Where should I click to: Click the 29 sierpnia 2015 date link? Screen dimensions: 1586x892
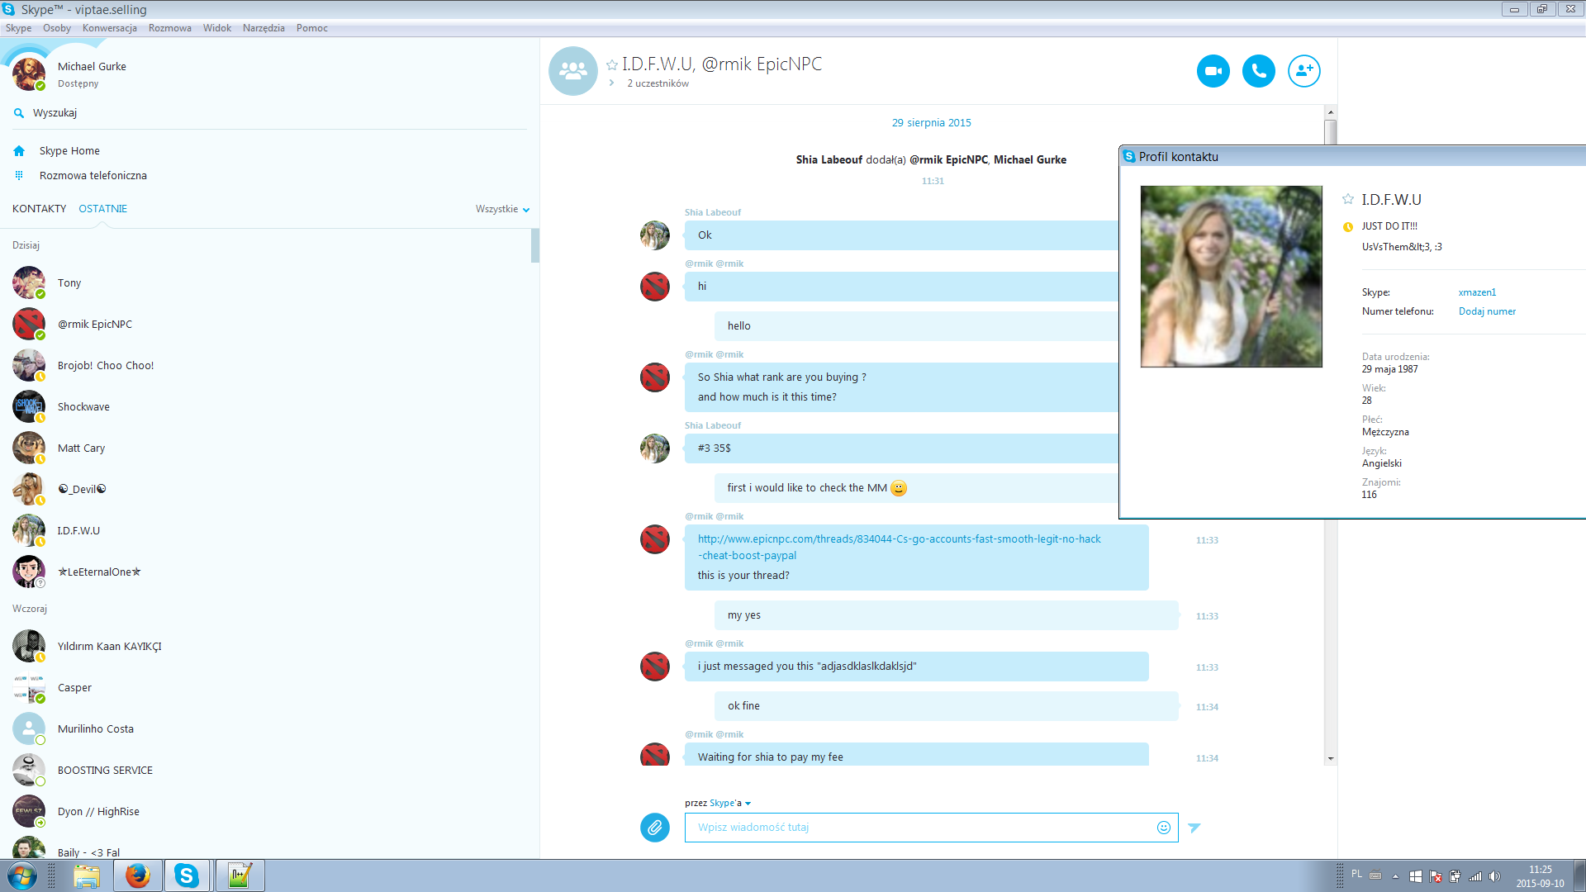931,123
